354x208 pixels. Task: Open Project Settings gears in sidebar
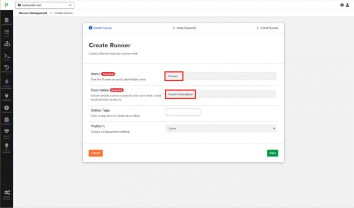pyautogui.click(x=6, y=193)
